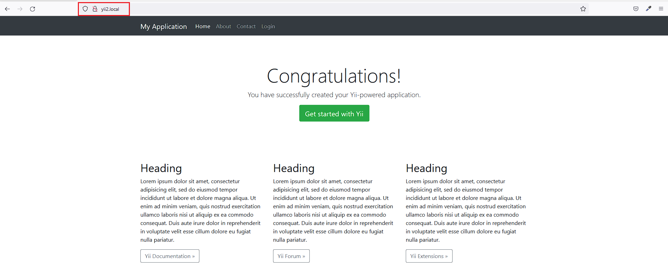The width and height of the screenshot is (668, 272).
Task: Click the 'You have successfully created' subtitle
Action: pyautogui.click(x=334, y=95)
